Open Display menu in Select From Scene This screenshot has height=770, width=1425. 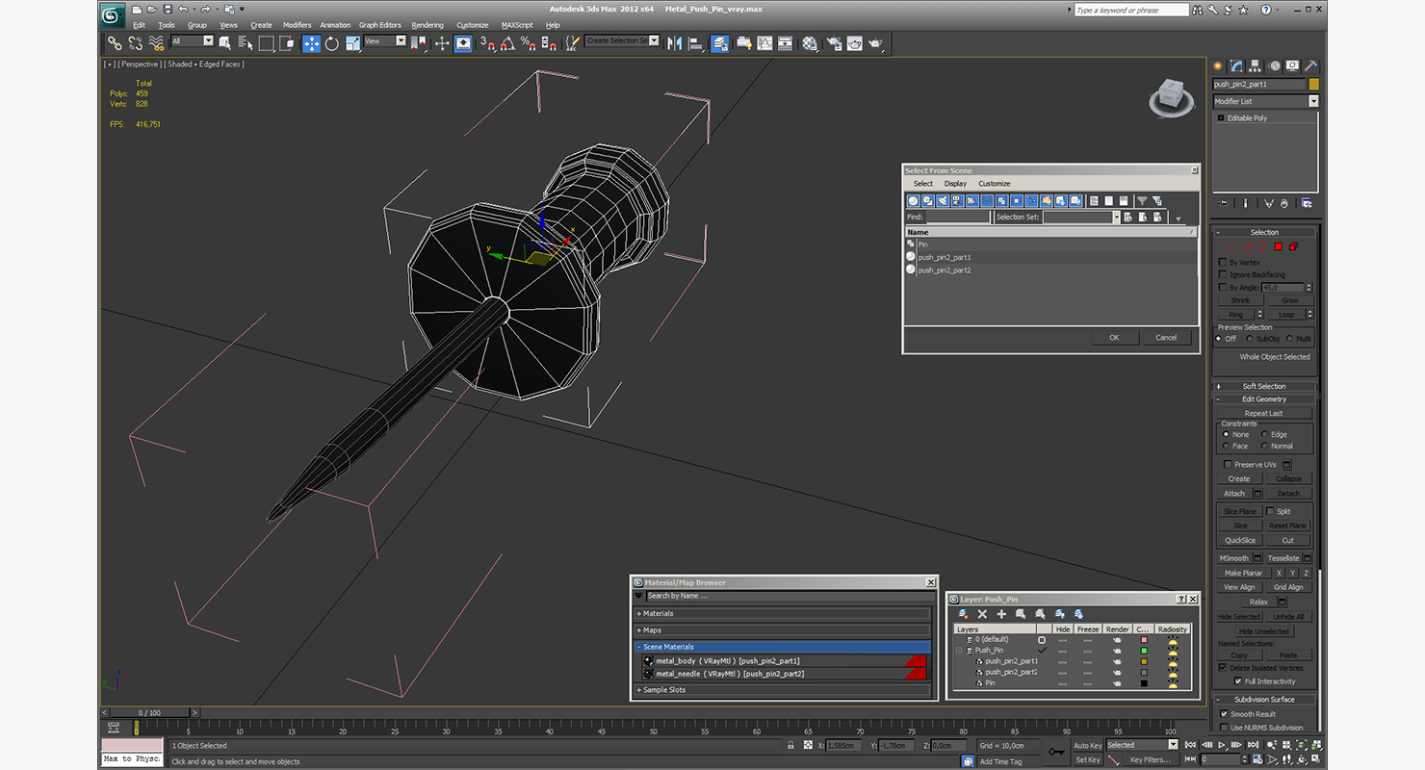click(955, 184)
